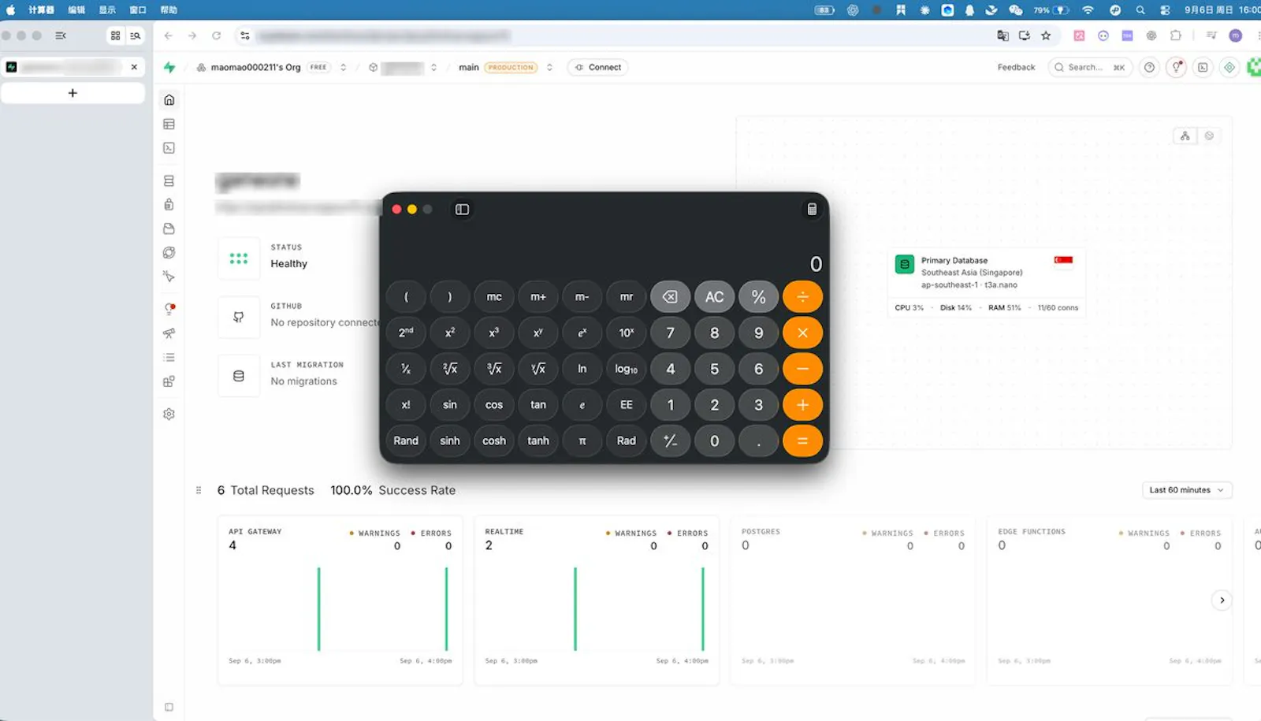This screenshot has height=721, width=1261.
Task: Open a new tab with plus button
Action: click(73, 93)
